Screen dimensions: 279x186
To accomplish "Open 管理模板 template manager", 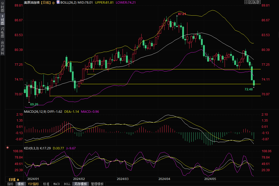I will tap(97, 184).
